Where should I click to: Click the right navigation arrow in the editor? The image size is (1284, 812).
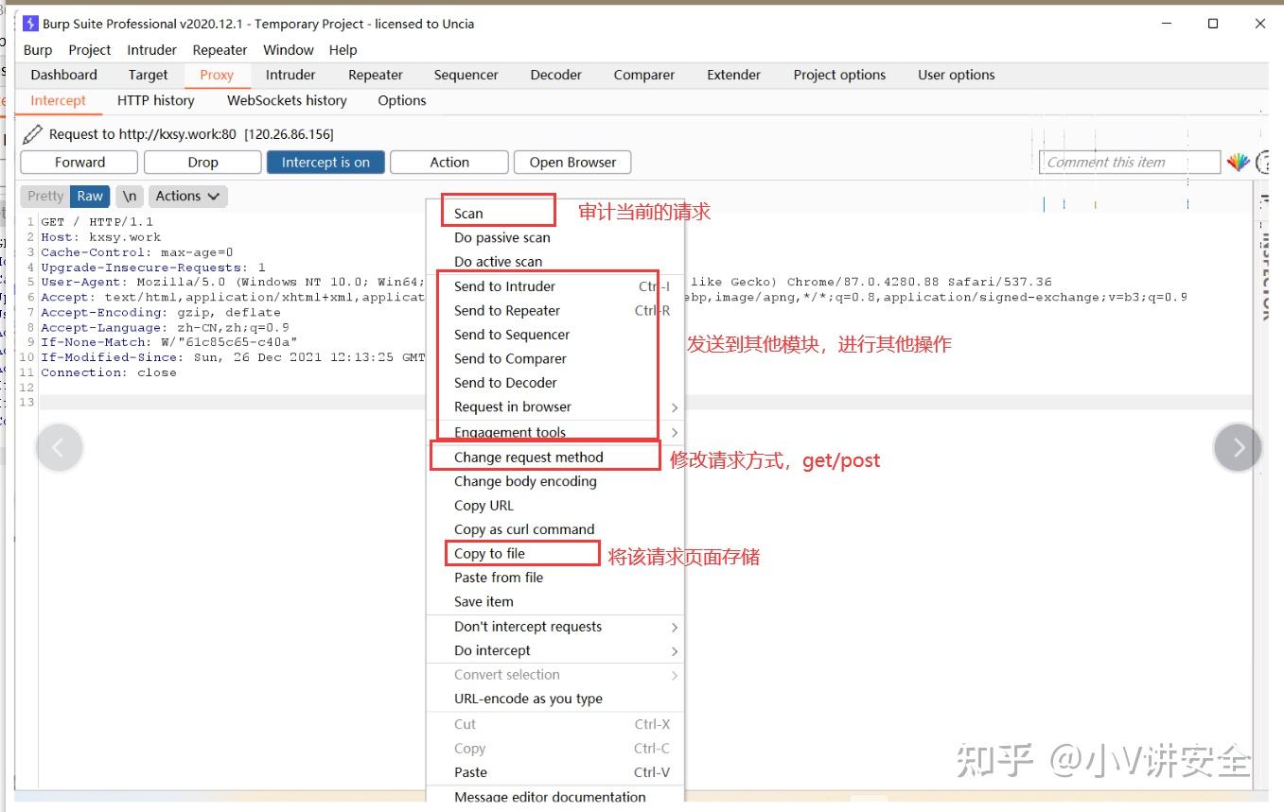coord(1237,447)
